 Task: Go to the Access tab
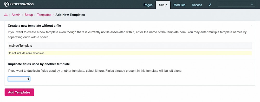click(x=197, y=5)
